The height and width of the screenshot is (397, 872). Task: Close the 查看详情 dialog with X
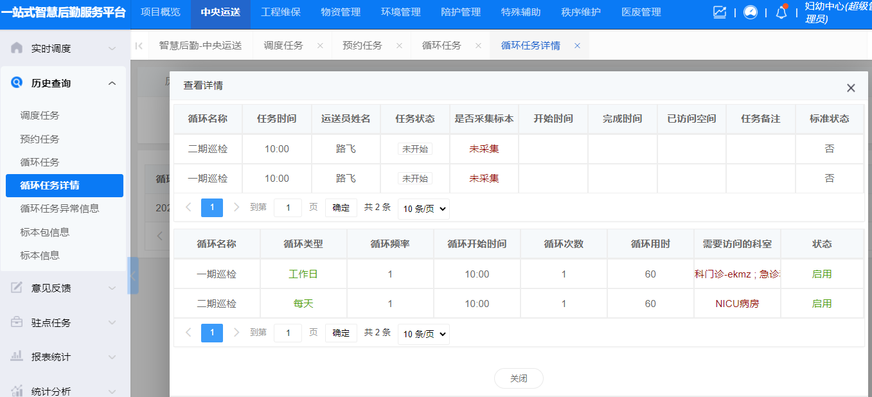851,88
